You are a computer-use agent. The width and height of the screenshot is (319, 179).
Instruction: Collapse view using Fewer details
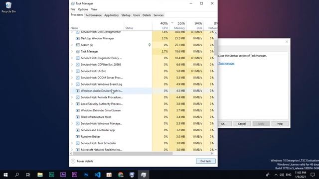point(82,161)
